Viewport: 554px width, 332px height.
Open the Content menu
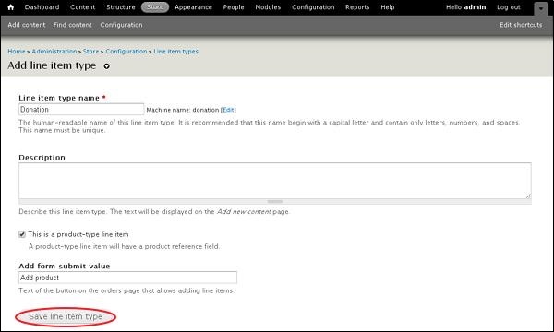click(83, 7)
